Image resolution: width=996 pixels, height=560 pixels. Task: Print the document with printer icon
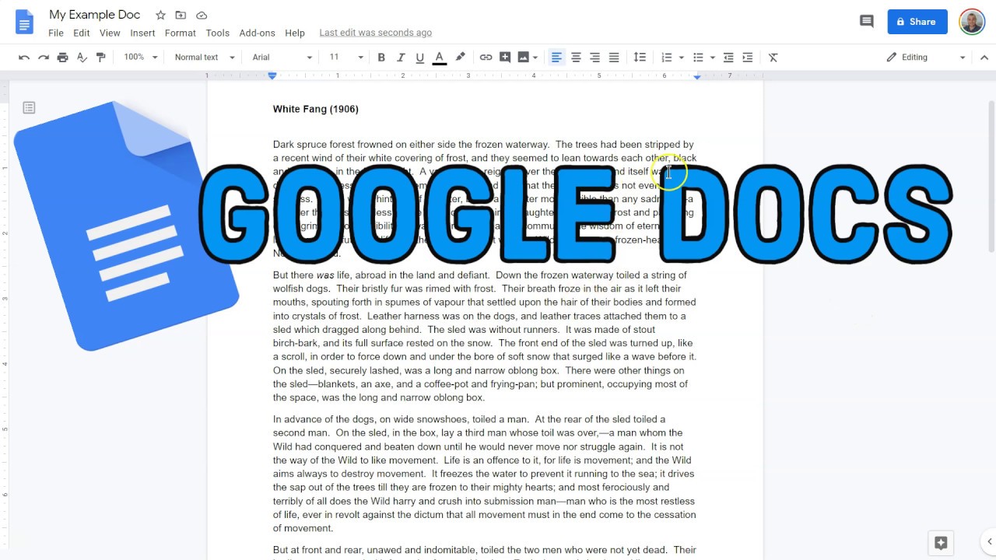click(x=63, y=58)
